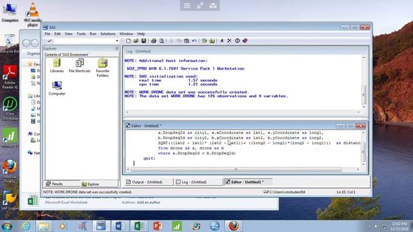Click the Undo arrow toolbar icon
Image resolution: width=413 pixels, height=232 pixels.
194,41
